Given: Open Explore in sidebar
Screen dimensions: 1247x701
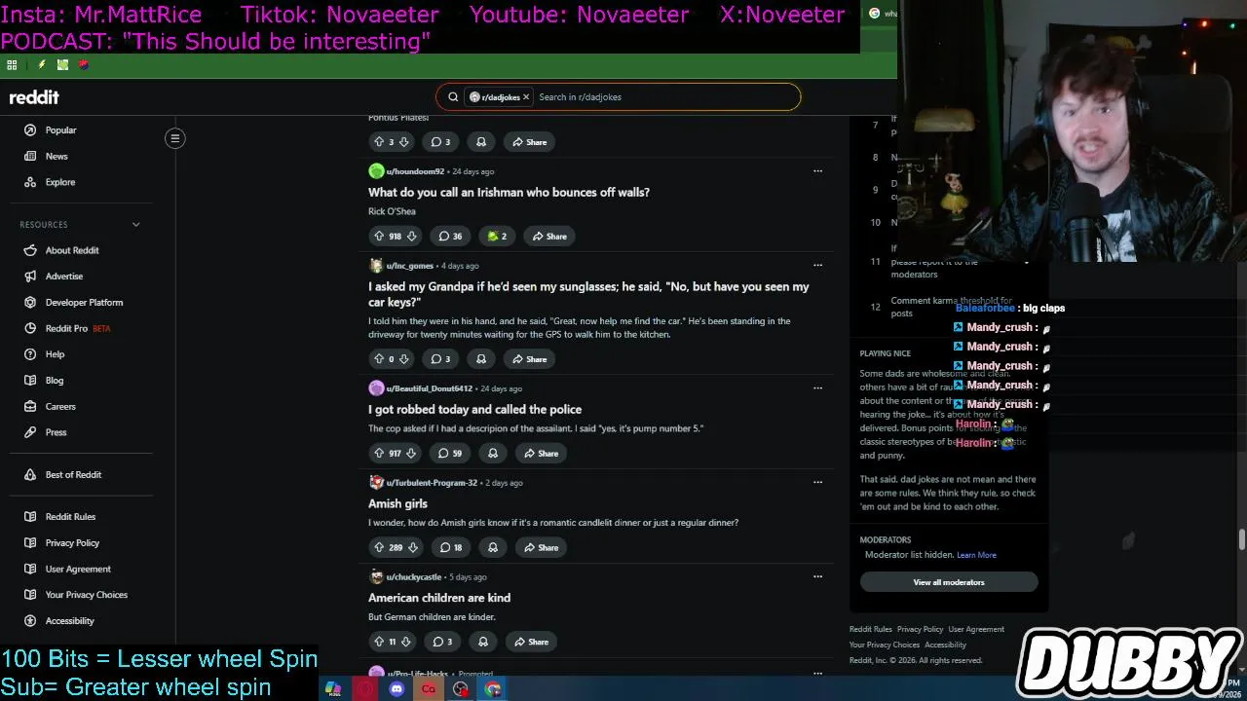Looking at the screenshot, I should tap(60, 182).
